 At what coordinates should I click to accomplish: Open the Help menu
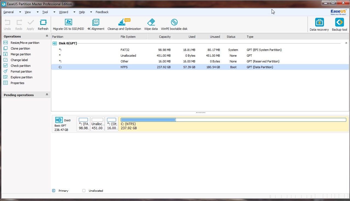[x=82, y=12]
